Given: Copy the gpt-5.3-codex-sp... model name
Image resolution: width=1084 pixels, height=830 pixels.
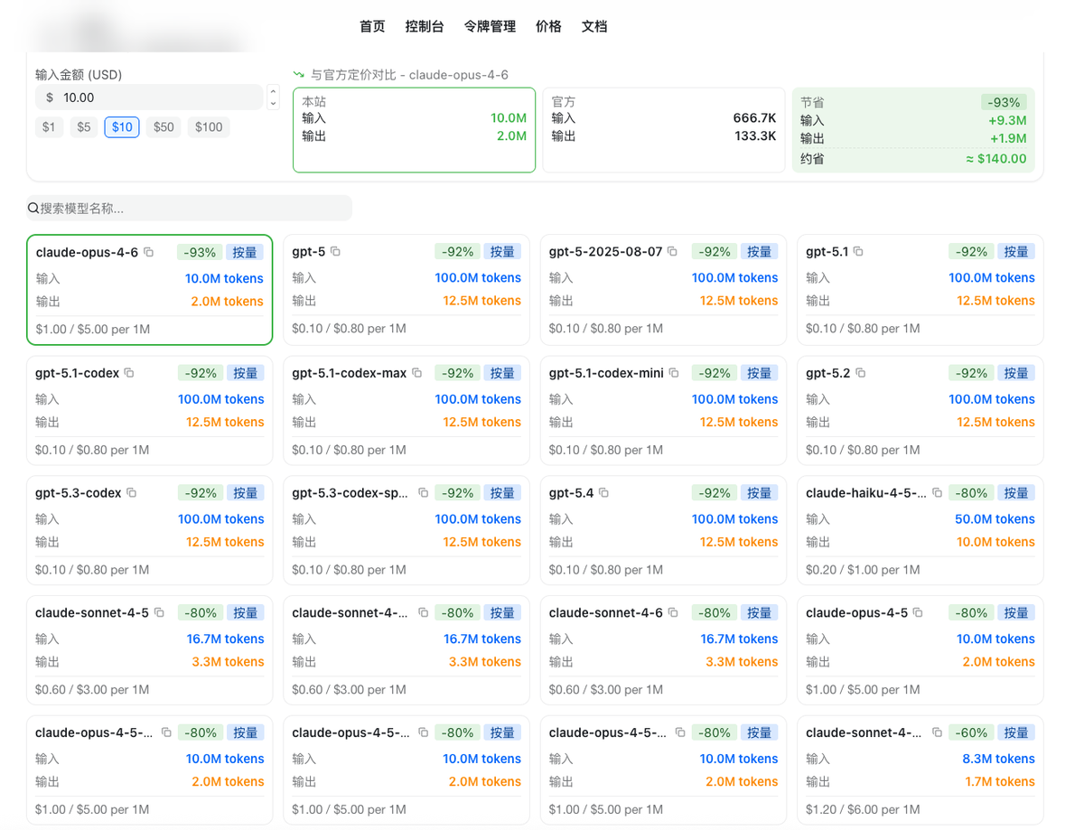Looking at the screenshot, I should (x=423, y=493).
